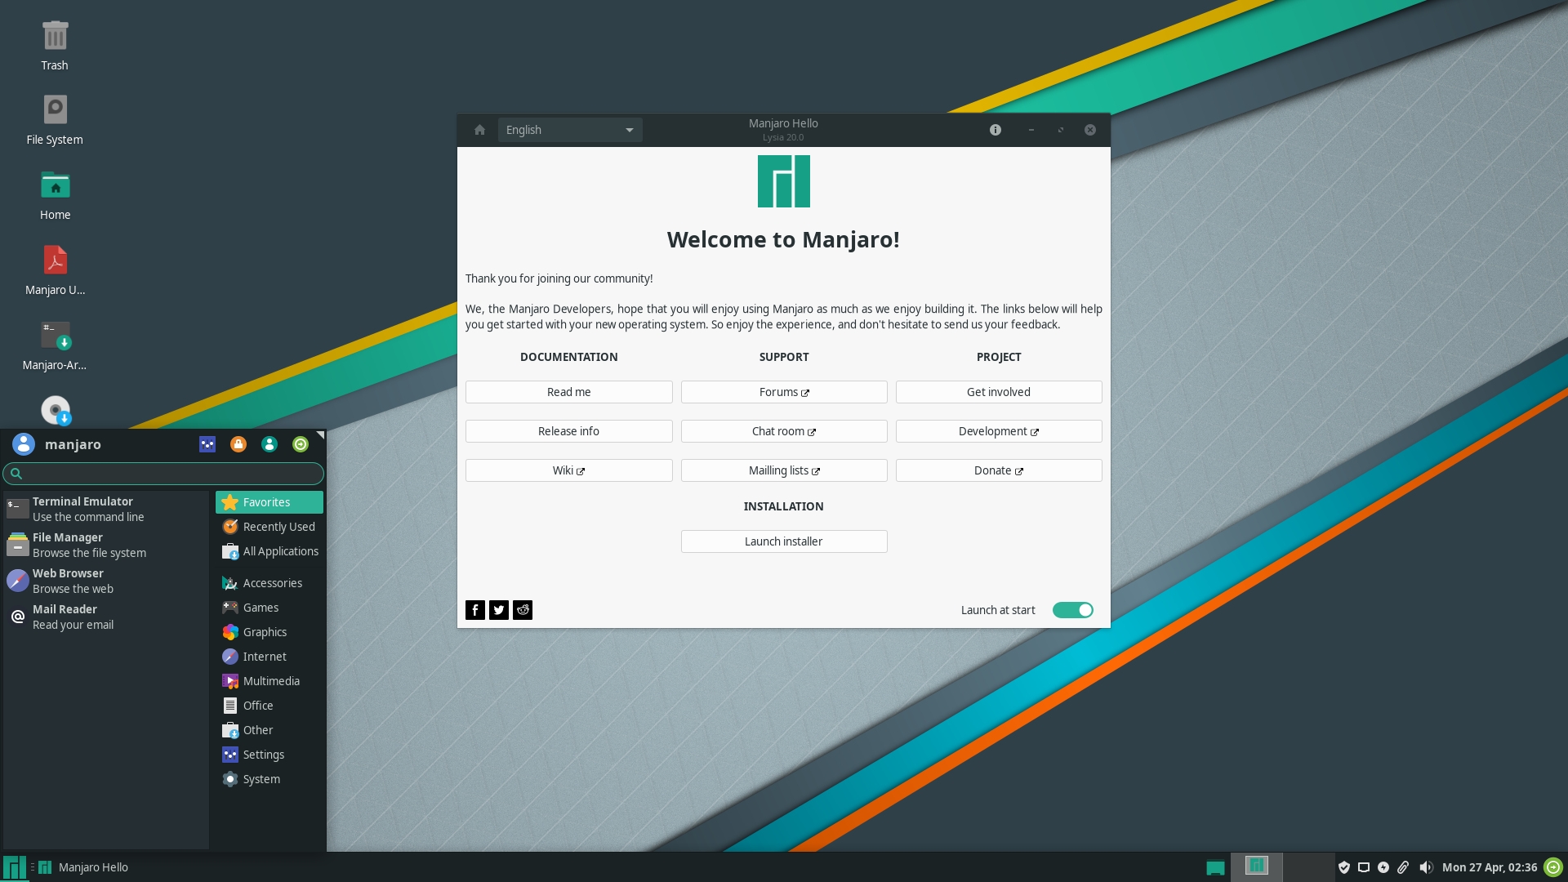Viewport: 1568px width, 882px height.
Task: Click the Release info link
Action: coord(568,430)
